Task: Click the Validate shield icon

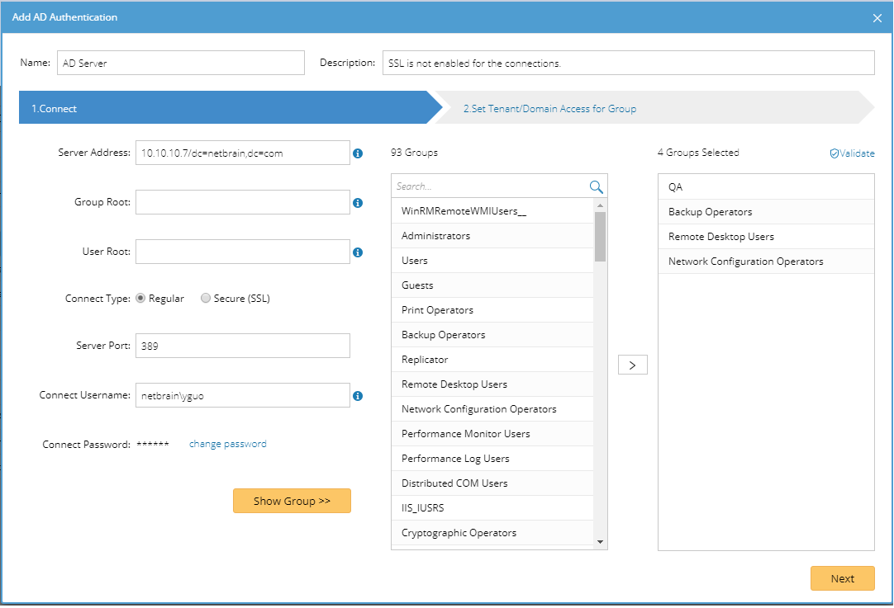Action: click(834, 153)
